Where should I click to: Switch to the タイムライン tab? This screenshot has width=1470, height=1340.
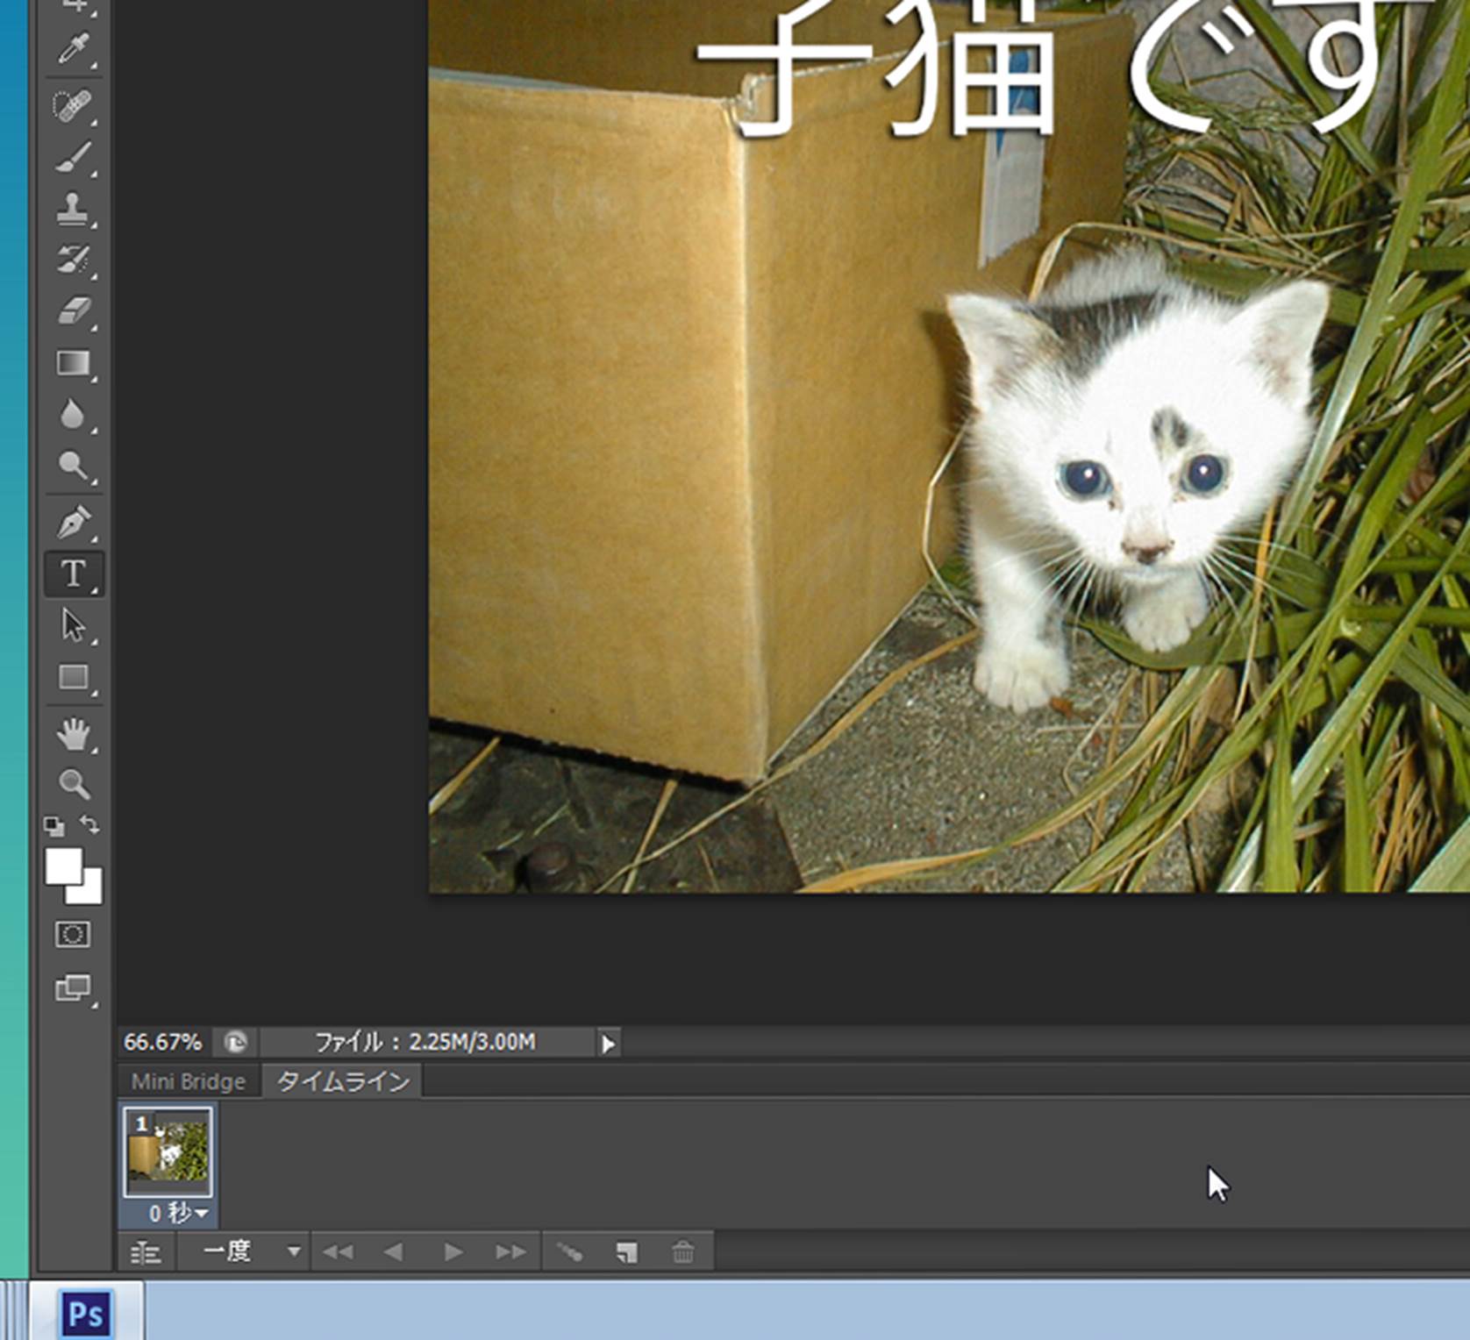(343, 1081)
